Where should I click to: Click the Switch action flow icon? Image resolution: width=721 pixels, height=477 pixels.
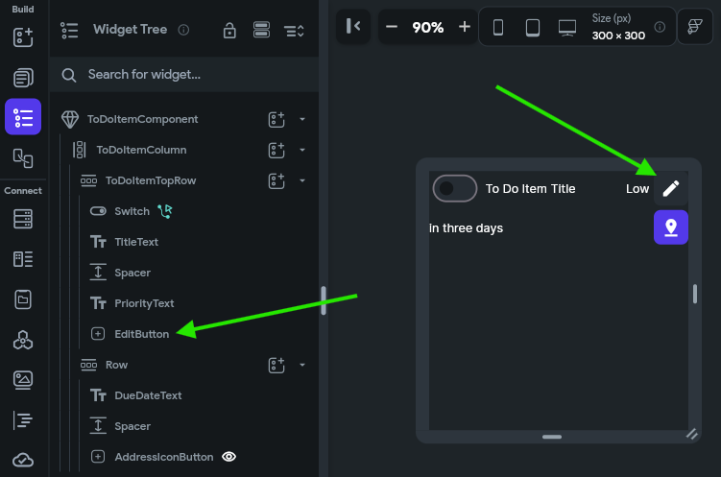click(164, 211)
